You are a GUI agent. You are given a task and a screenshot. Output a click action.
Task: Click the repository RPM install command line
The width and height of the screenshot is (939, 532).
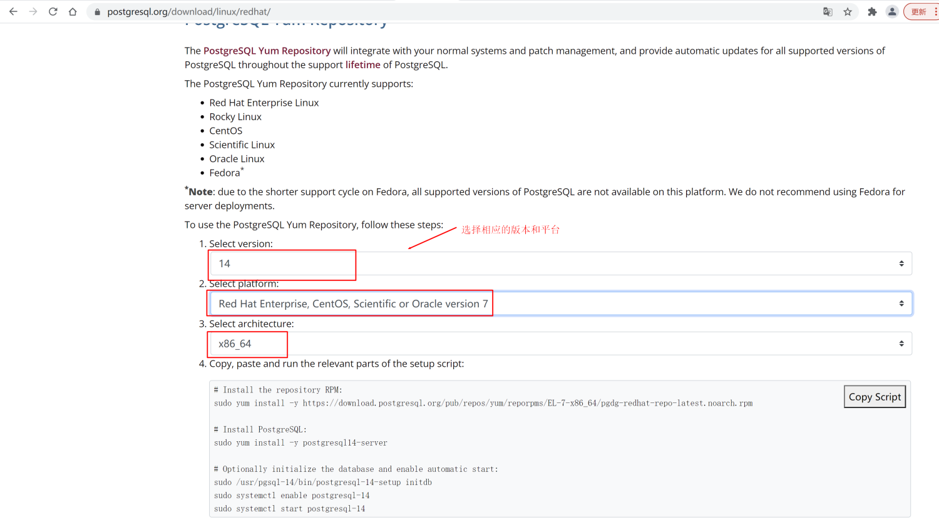pyautogui.click(x=483, y=403)
